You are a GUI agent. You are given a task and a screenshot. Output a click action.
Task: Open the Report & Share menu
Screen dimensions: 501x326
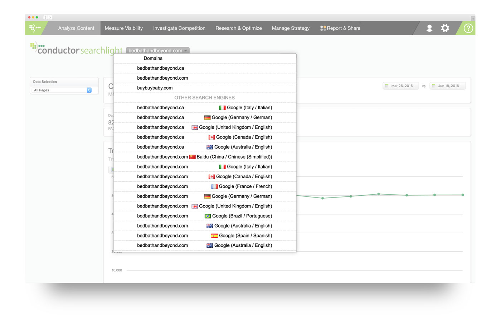click(340, 28)
